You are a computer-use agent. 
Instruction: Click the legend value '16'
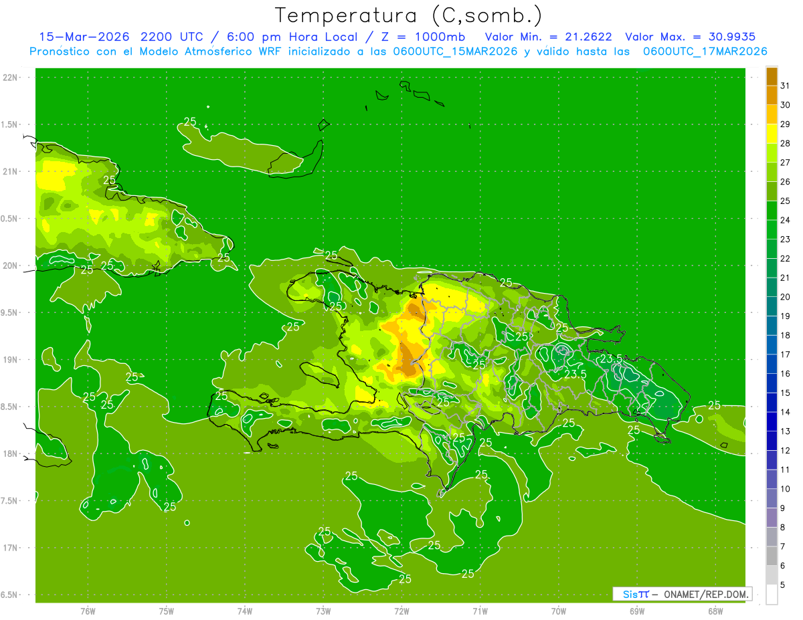(786, 373)
